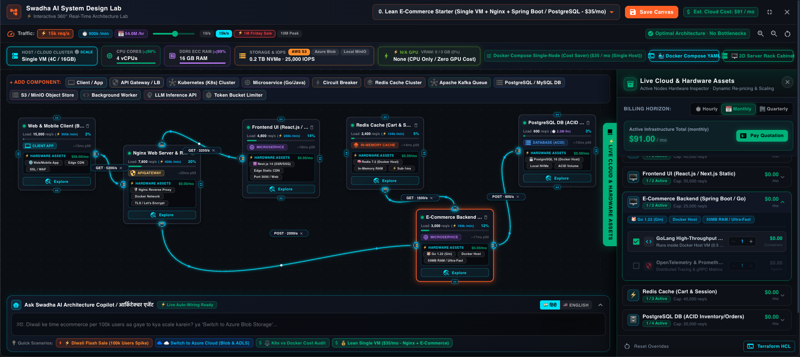Screen dimensions: 800x357
Task: Expand PostgreSQL DB asset row chevron
Action: (782, 320)
